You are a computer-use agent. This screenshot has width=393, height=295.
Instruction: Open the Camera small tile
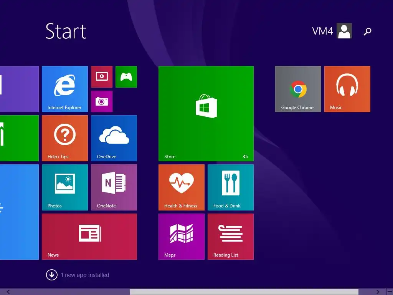click(x=101, y=101)
